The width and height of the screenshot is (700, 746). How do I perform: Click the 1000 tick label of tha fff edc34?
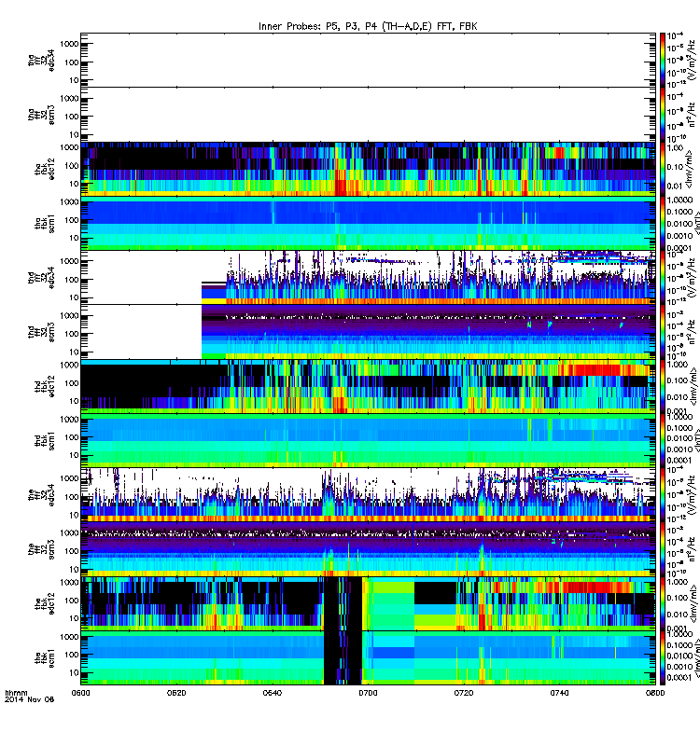click(x=69, y=44)
